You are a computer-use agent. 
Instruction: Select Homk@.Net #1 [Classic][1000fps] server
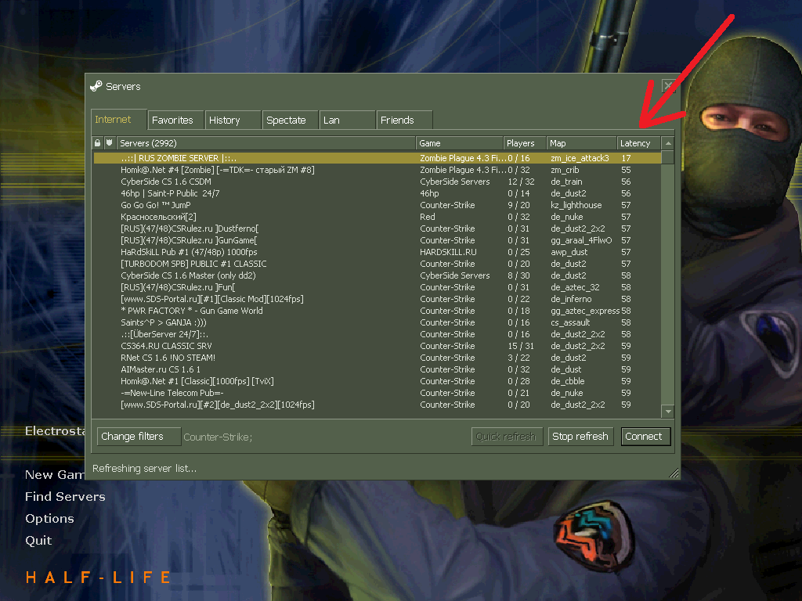point(378,381)
